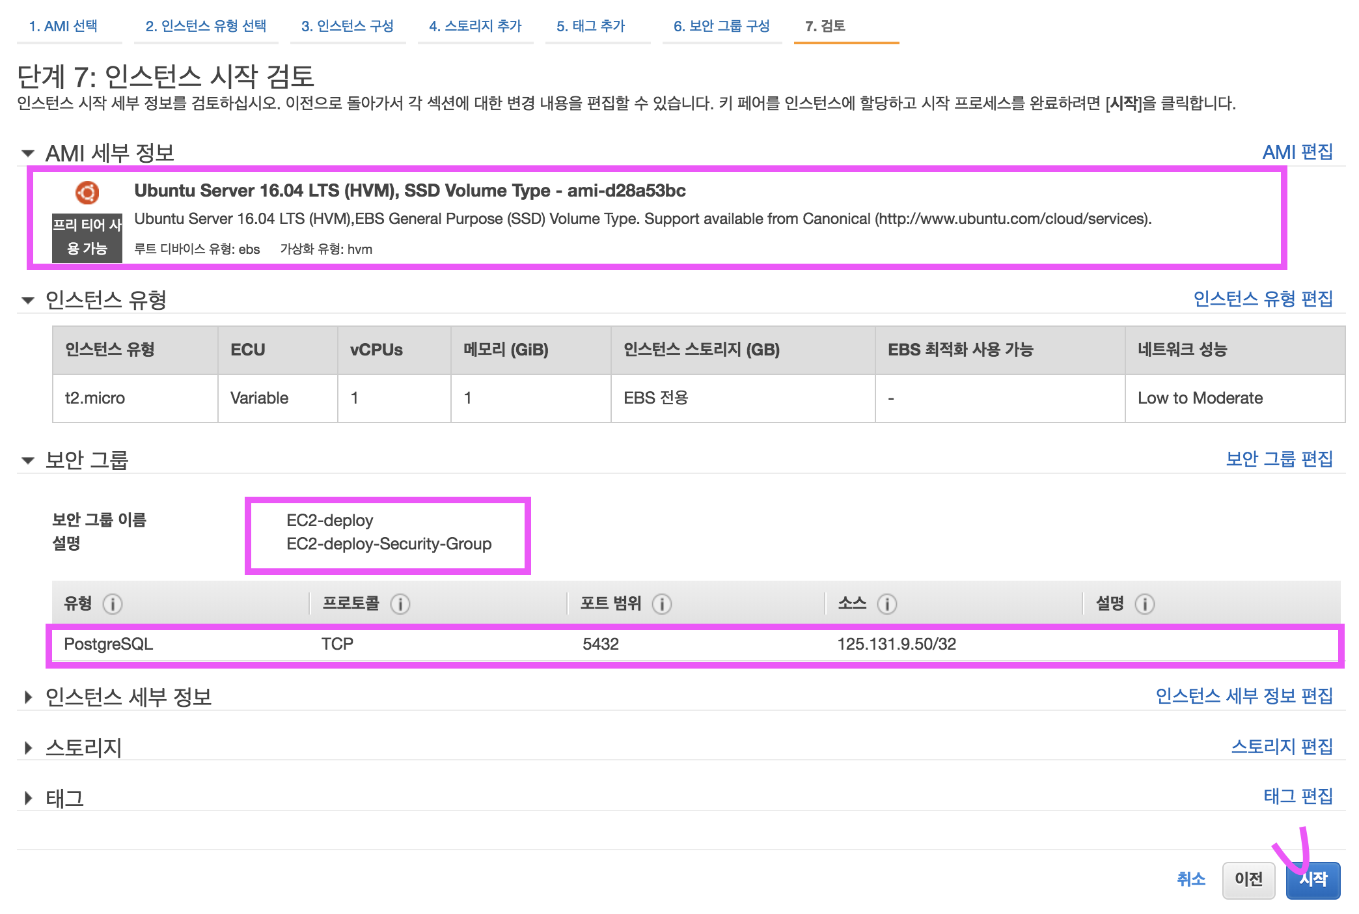Click the EC2-deploy security group name
This screenshot has height=914, width=1359.
pyautogui.click(x=330, y=520)
